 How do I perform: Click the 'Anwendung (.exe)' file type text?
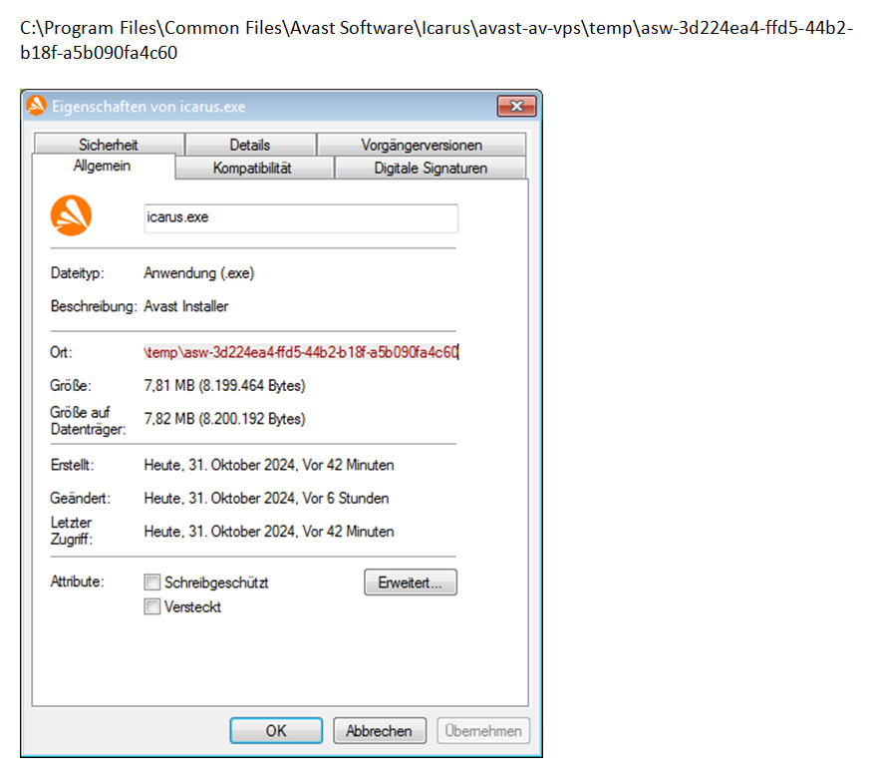click(x=199, y=273)
